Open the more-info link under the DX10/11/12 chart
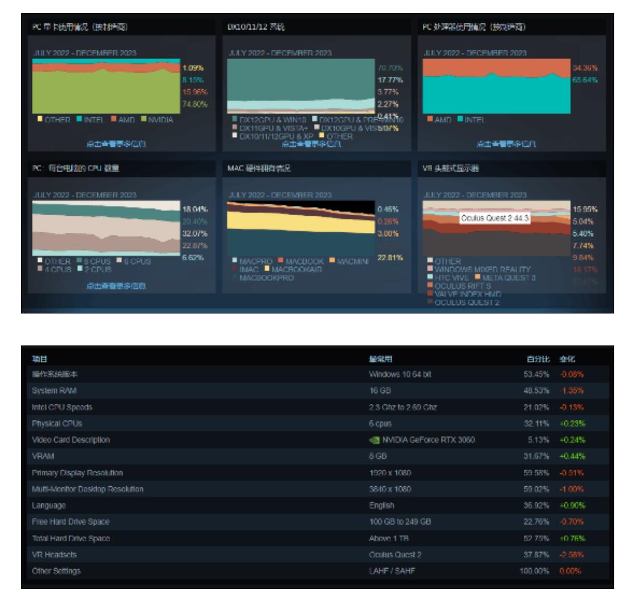 pyautogui.click(x=311, y=144)
